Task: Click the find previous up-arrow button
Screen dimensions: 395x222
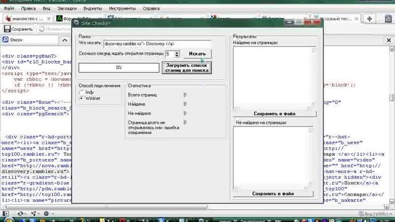Action: pos(65,40)
